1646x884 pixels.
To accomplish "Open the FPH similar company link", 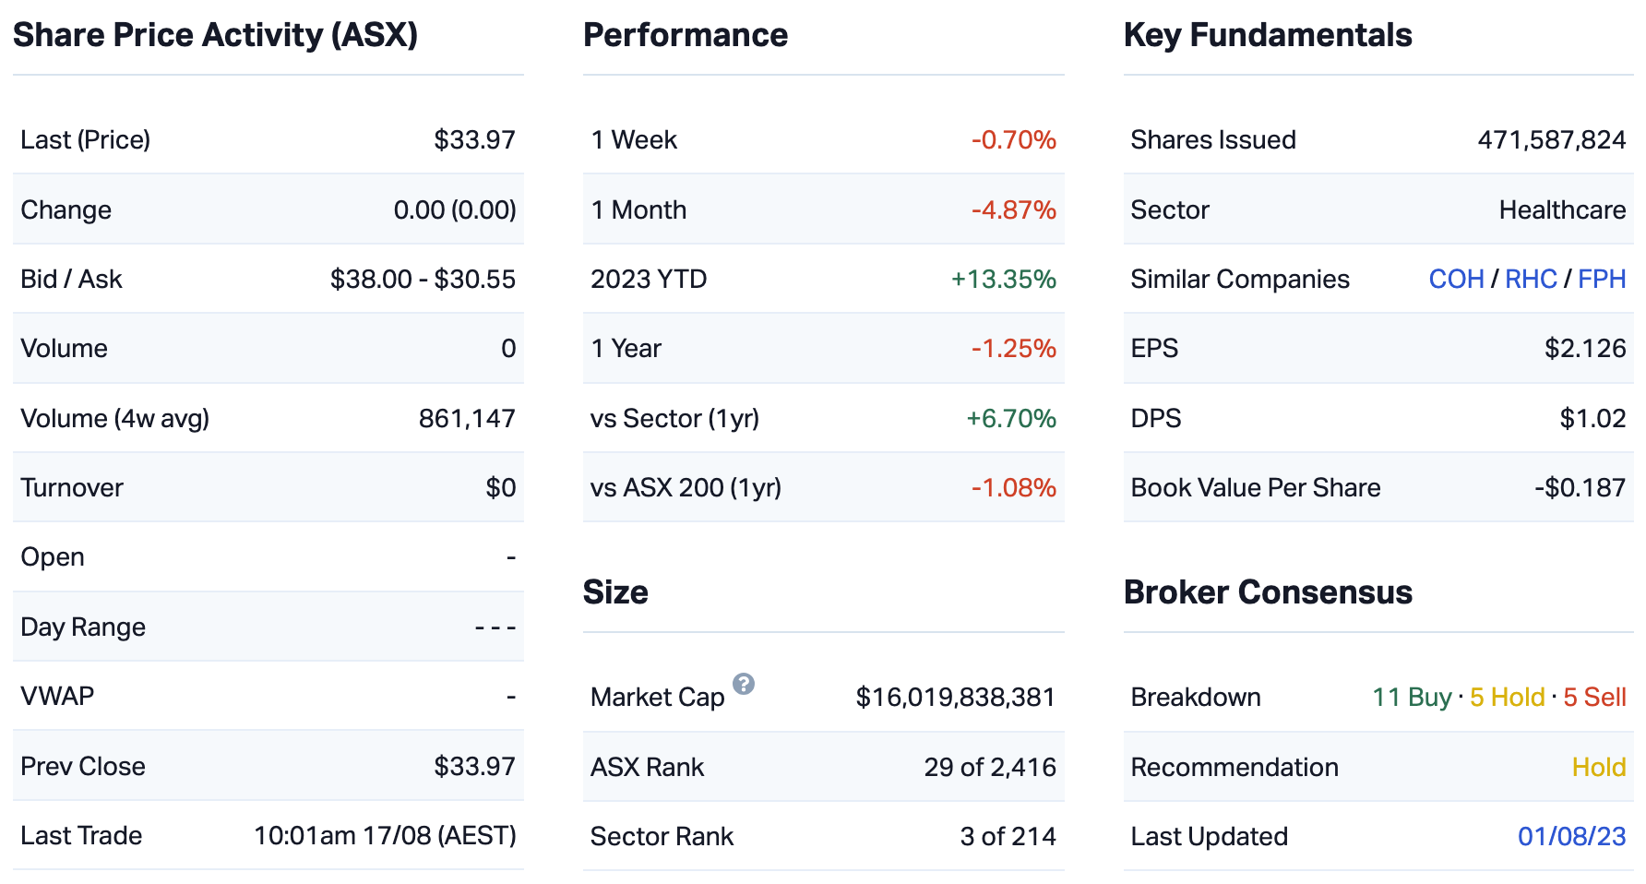I will [1602, 279].
